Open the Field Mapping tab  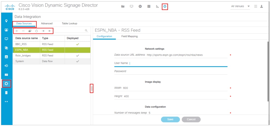pyautogui.click(x=129, y=36)
